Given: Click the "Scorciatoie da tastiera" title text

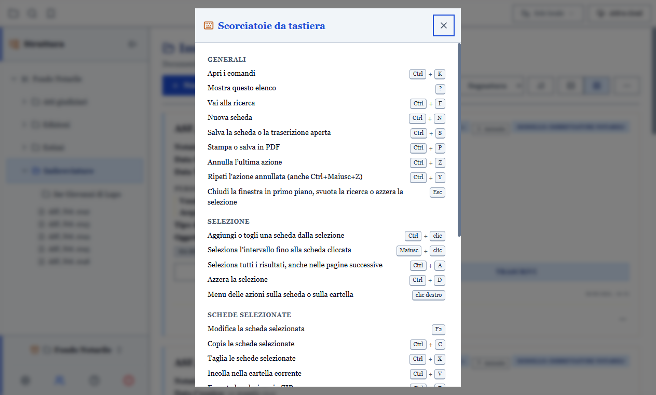Looking at the screenshot, I should pos(271,25).
